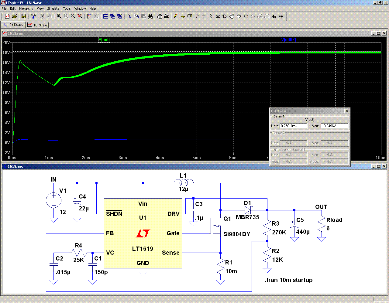Click the MBR735 diode label
This screenshot has width=389, height=303.
(247, 217)
